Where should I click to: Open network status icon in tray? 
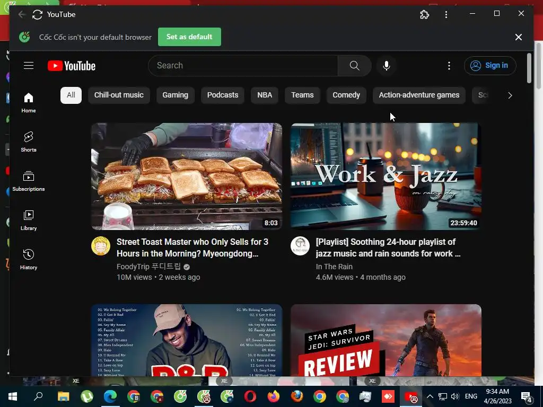(443, 396)
